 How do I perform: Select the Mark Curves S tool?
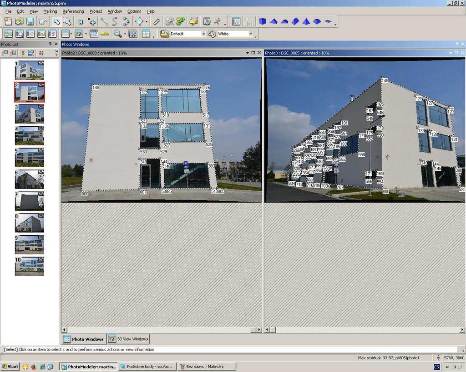(115, 21)
